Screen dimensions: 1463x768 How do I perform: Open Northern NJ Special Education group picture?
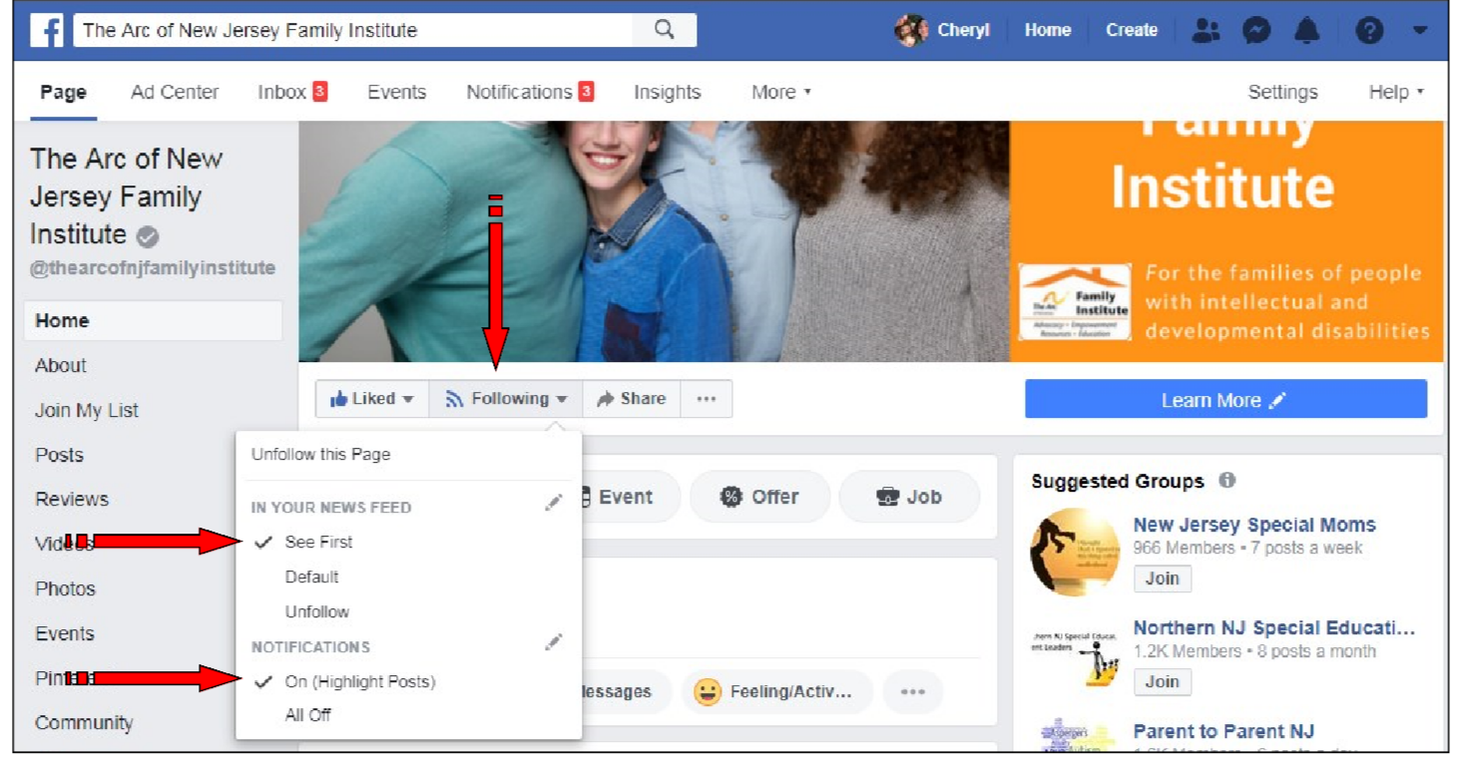point(1076,655)
